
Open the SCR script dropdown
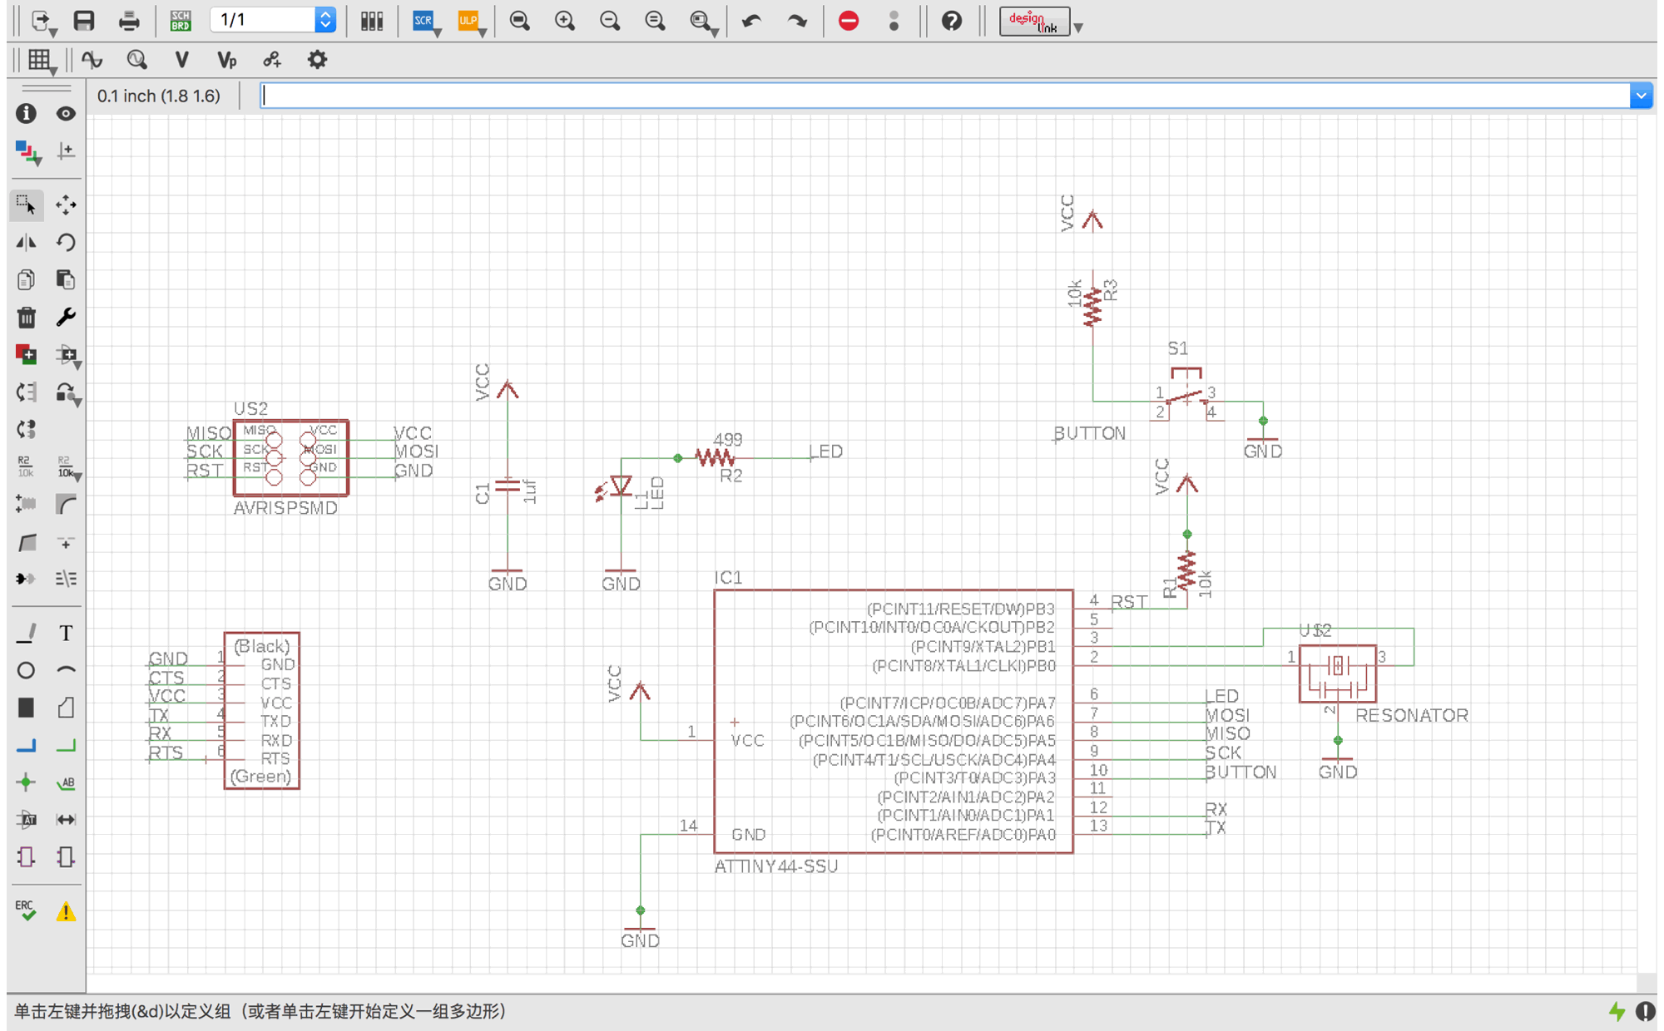pos(425,21)
